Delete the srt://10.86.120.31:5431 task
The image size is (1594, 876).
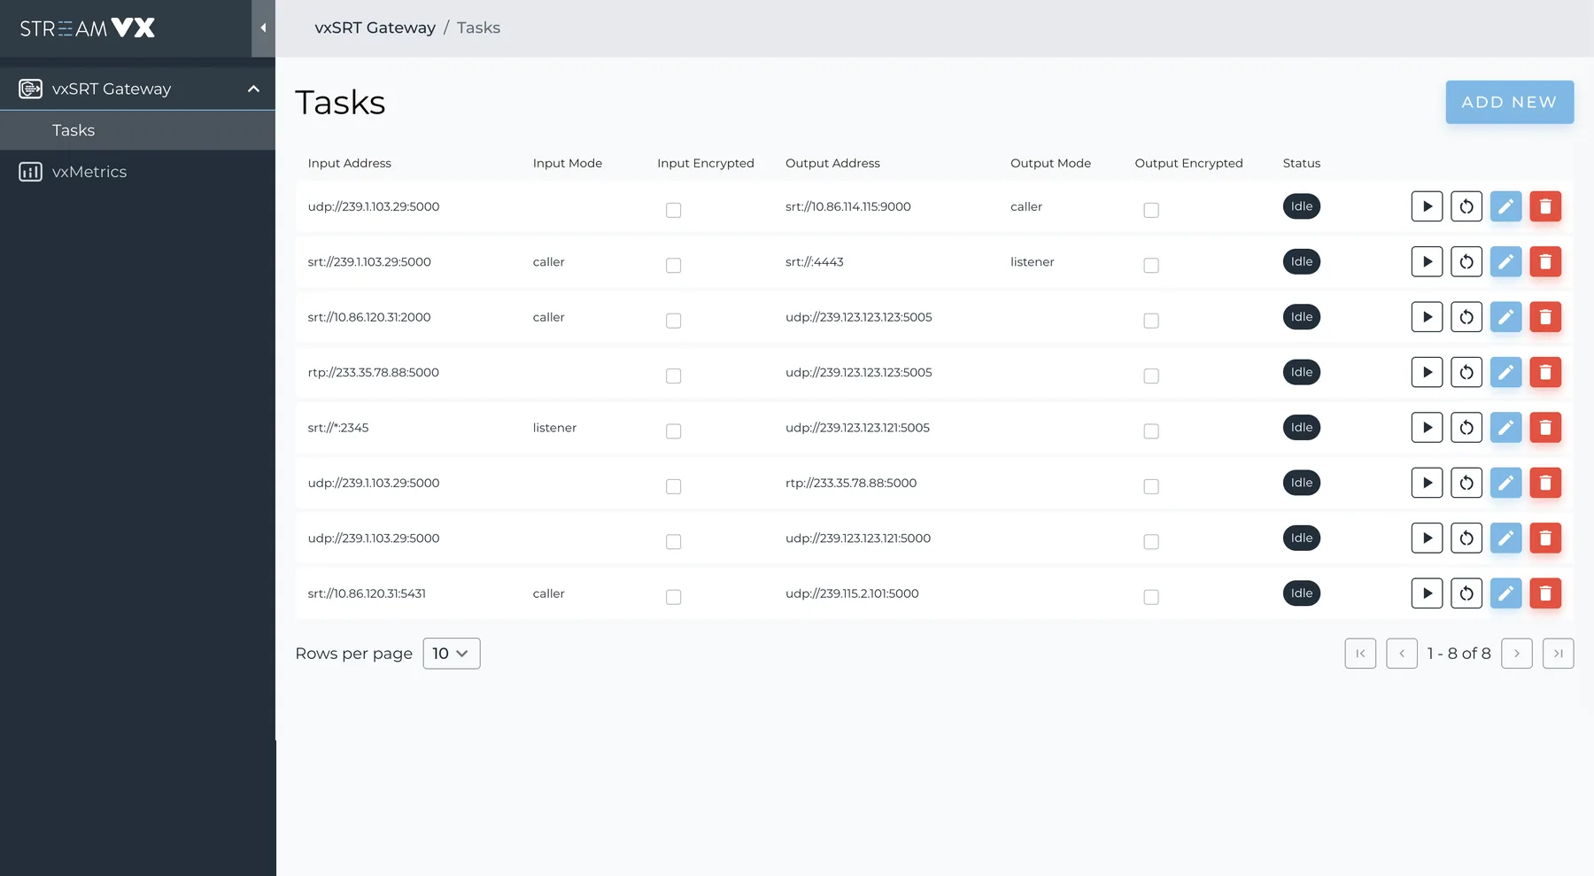point(1545,593)
